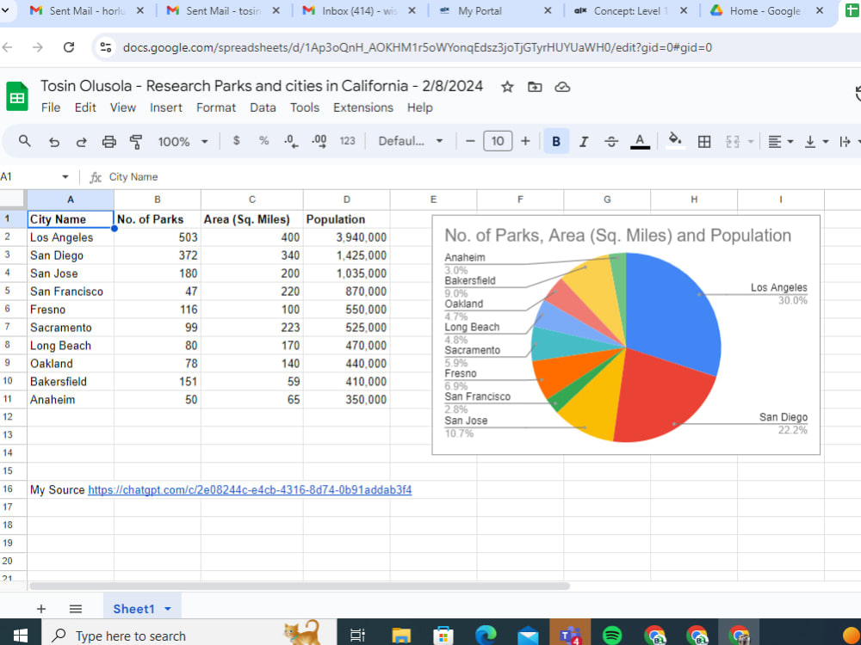The height and width of the screenshot is (645, 861).
Task: Click the print icon
Action: coord(108,142)
